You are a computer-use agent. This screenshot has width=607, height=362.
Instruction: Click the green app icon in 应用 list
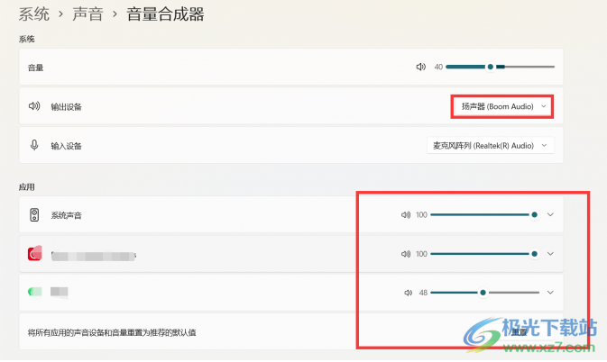tap(34, 292)
